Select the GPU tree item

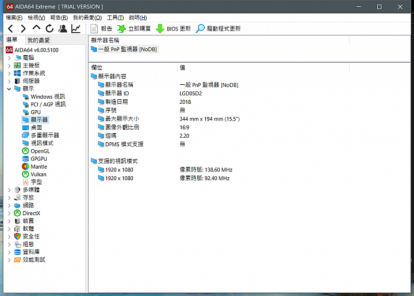[32, 112]
